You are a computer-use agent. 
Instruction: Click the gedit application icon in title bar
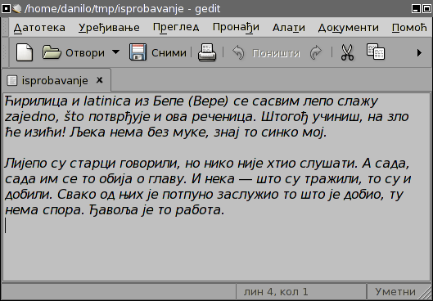(x=17, y=8)
